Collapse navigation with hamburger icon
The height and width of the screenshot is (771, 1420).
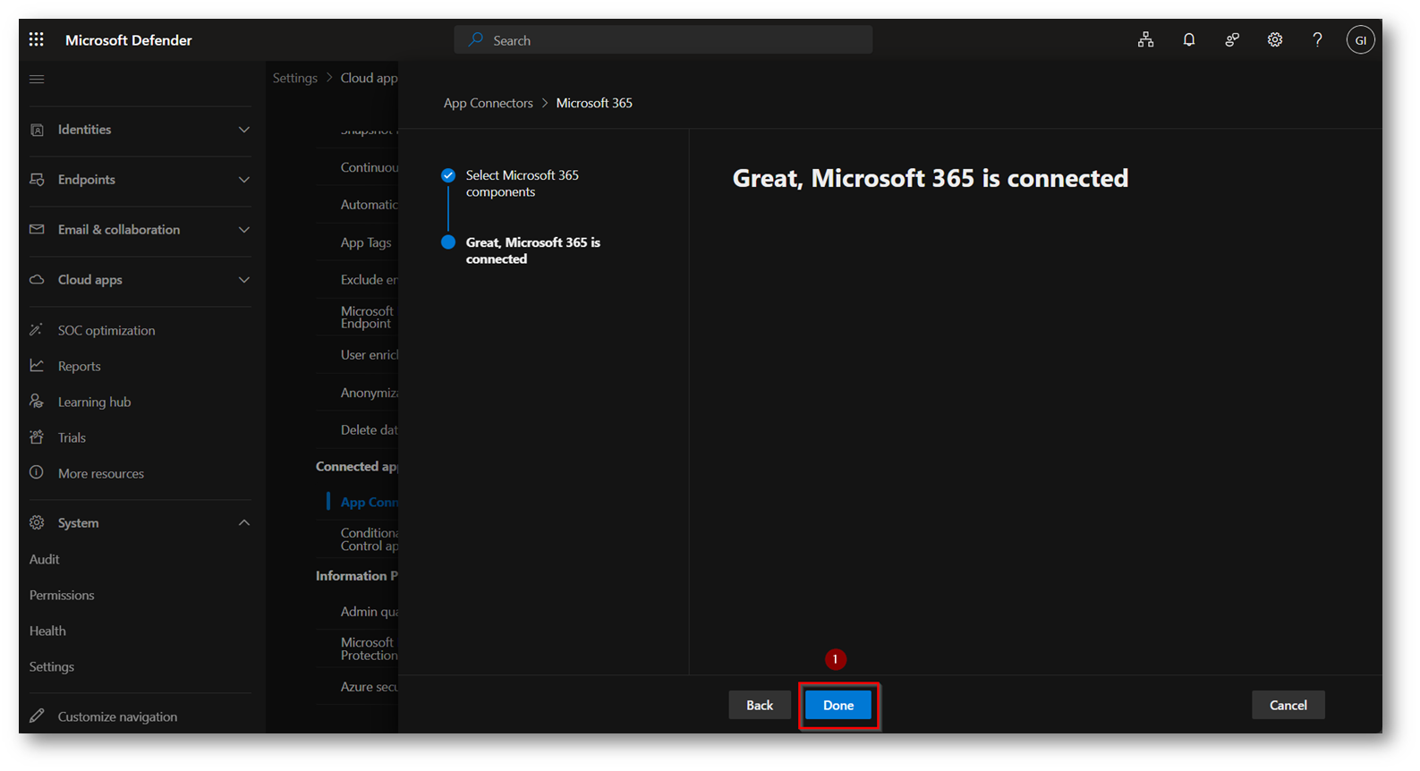click(37, 79)
